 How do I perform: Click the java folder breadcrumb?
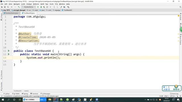coord(42,10)
